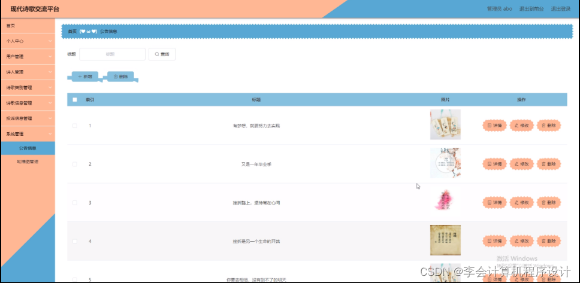Expand the 诗歌信息管理 sidebar menu
This screenshot has height=283, width=580.
pos(28,103)
